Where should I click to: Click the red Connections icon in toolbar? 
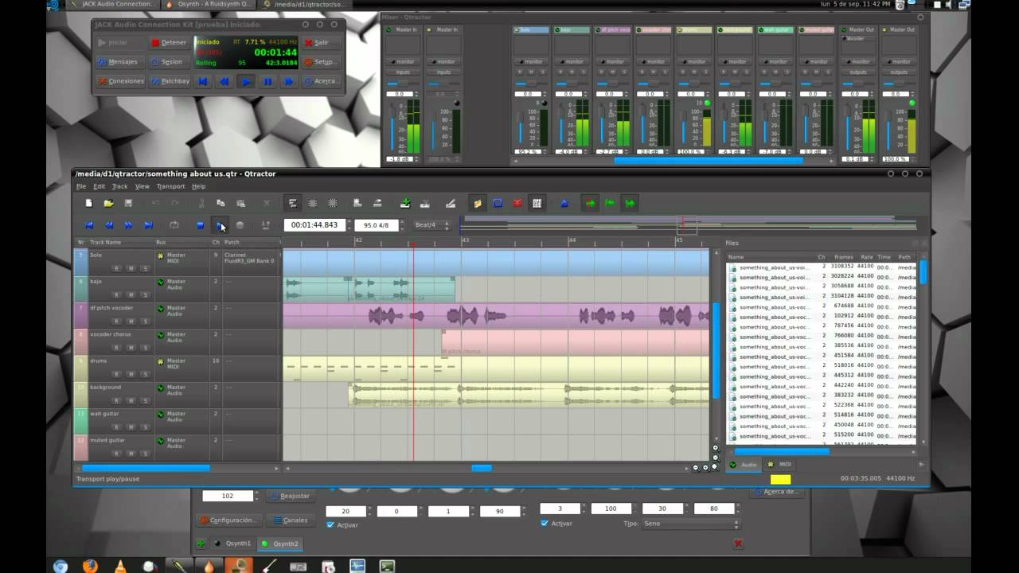click(517, 204)
